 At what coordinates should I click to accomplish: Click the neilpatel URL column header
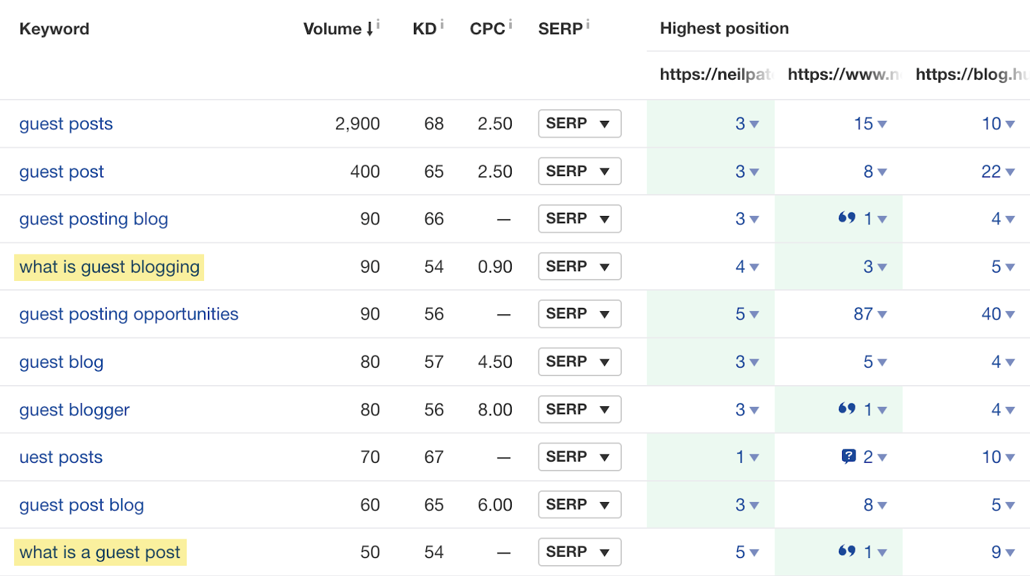715,75
